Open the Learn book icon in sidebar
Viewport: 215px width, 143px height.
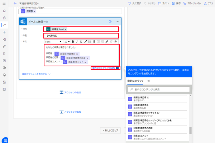click(4, 89)
